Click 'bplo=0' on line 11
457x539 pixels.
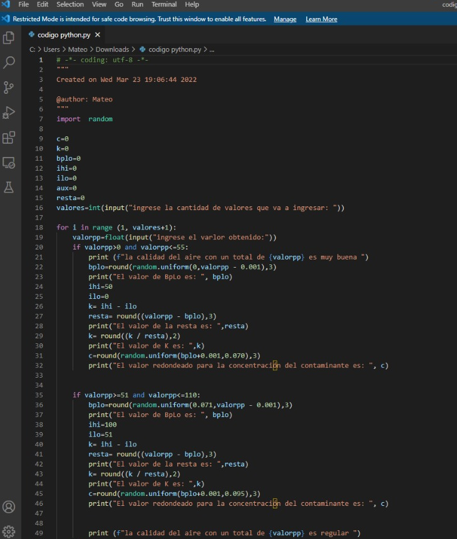(x=68, y=158)
